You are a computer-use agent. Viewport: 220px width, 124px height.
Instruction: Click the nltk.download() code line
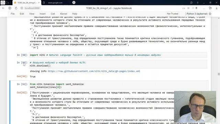click(40, 66)
